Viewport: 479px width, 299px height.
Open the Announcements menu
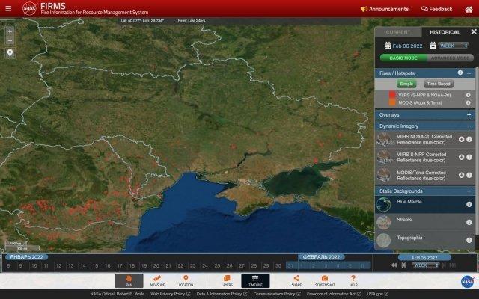point(385,9)
